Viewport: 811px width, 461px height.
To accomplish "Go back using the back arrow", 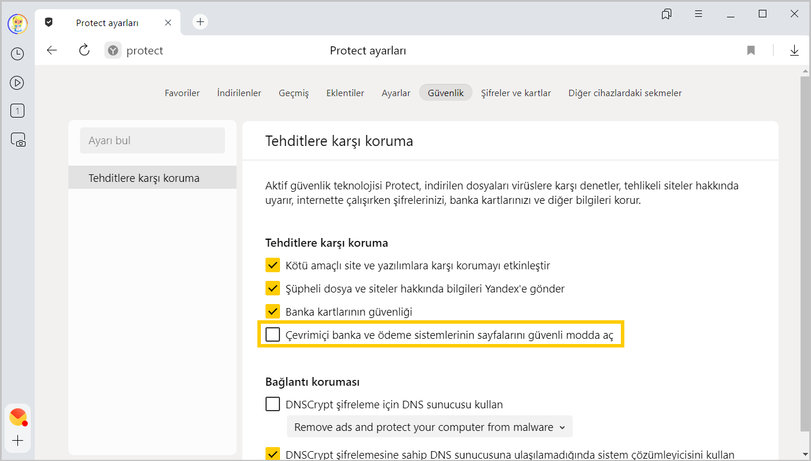I will point(52,50).
